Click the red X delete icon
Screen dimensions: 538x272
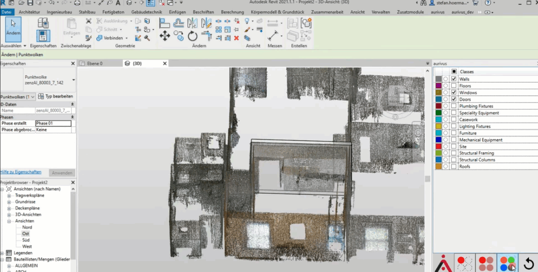click(x=237, y=38)
